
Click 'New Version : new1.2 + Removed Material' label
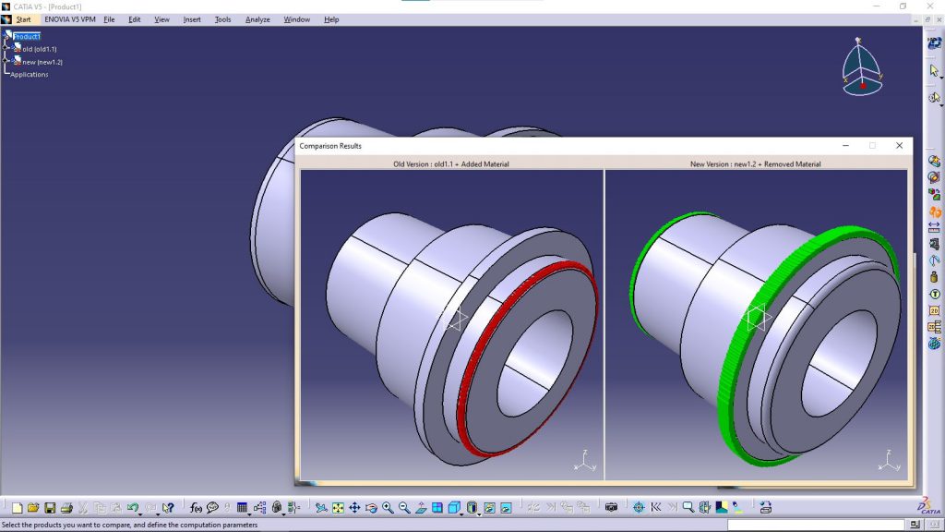pyautogui.click(x=755, y=164)
